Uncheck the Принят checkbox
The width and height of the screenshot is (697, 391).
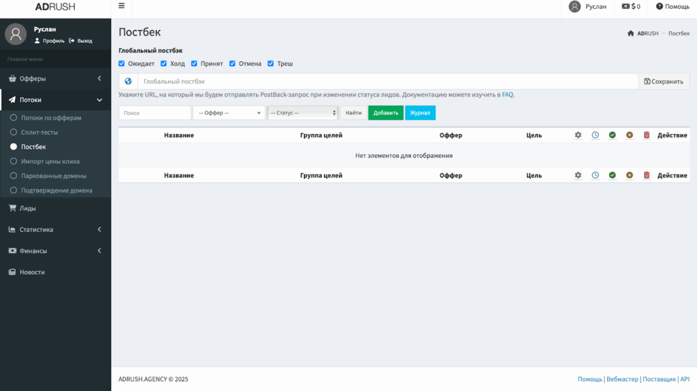pyautogui.click(x=194, y=63)
